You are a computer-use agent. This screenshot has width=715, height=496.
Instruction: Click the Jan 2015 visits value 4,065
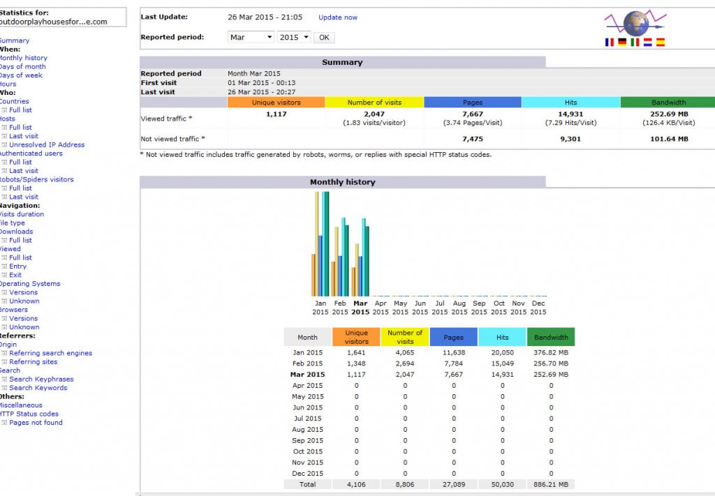point(405,352)
